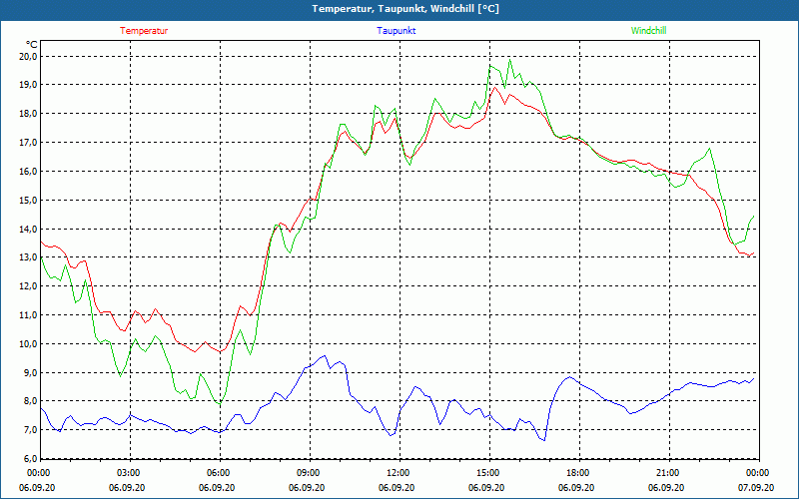Screen dimensions: 799x499
Task: Click the 12:00 time axis label
Action: (x=399, y=473)
